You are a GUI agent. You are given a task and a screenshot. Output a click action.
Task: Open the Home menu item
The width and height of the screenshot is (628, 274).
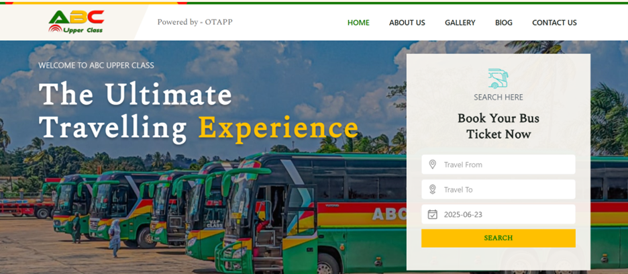tap(358, 23)
